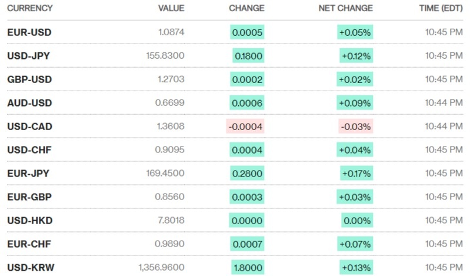Image resolution: width=470 pixels, height=276 pixels.
Task: Sort by the CURRENCY column header
Action: (30, 9)
